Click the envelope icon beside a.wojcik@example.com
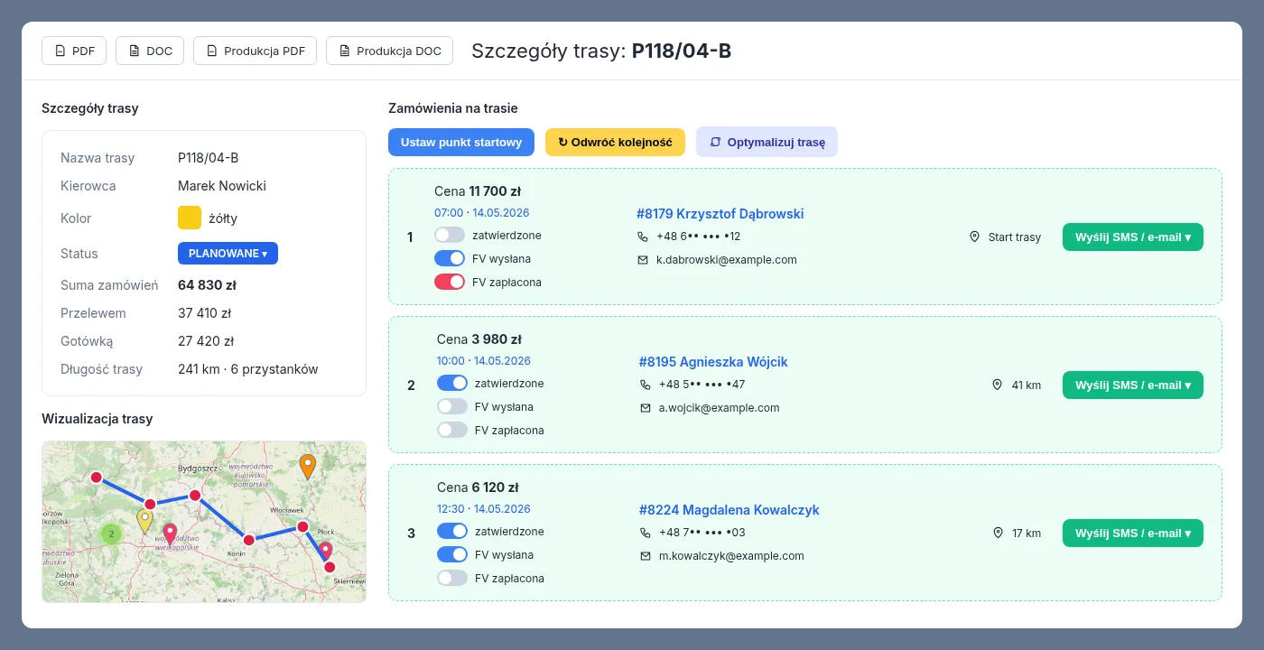Screen dimensions: 1264x650 (645, 408)
